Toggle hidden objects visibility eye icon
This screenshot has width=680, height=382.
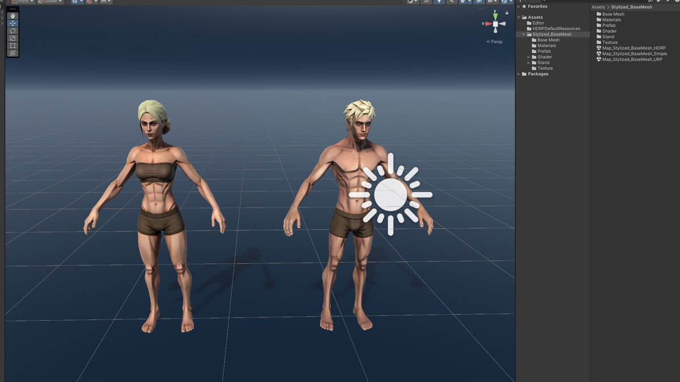479,2
